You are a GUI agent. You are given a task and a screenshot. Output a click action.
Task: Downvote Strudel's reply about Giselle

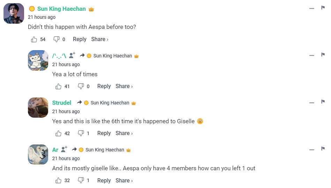coord(81,133)
